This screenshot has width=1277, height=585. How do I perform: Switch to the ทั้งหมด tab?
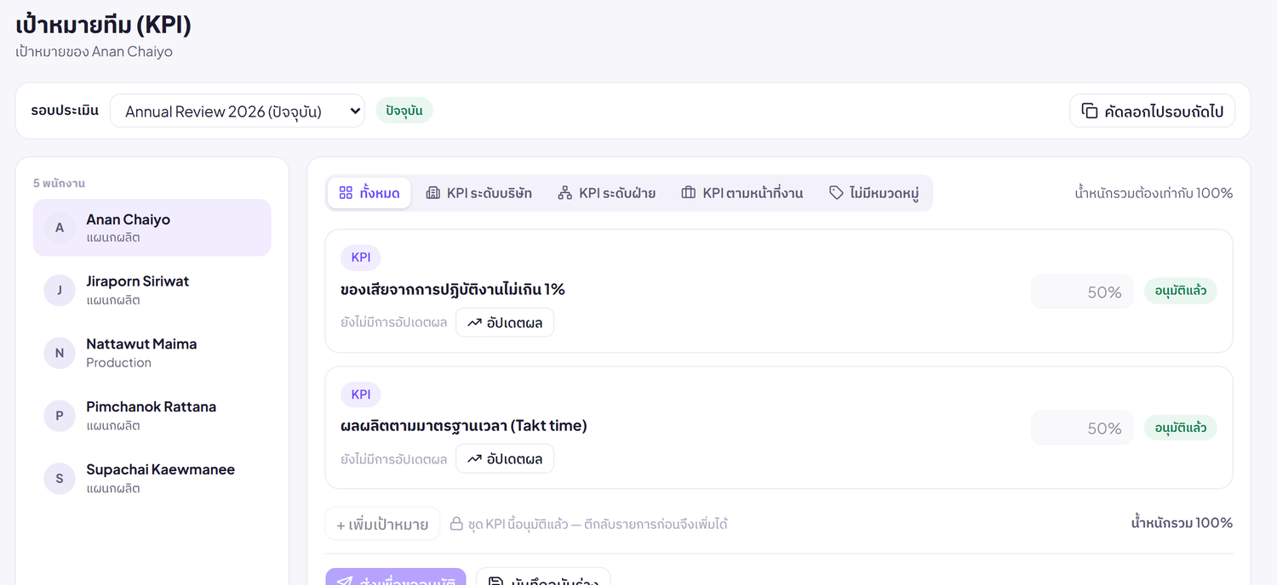point(369,193)
